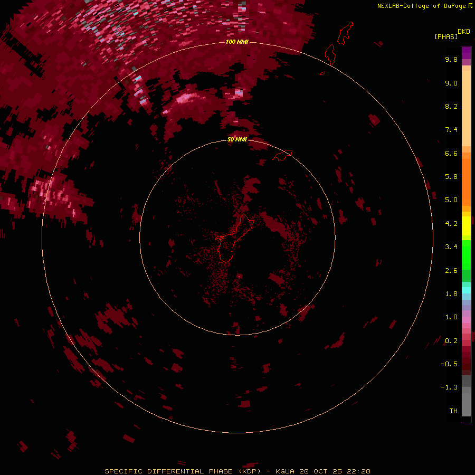
Task: Click the yellow segment of the color bar
Action: coord(466,225)
